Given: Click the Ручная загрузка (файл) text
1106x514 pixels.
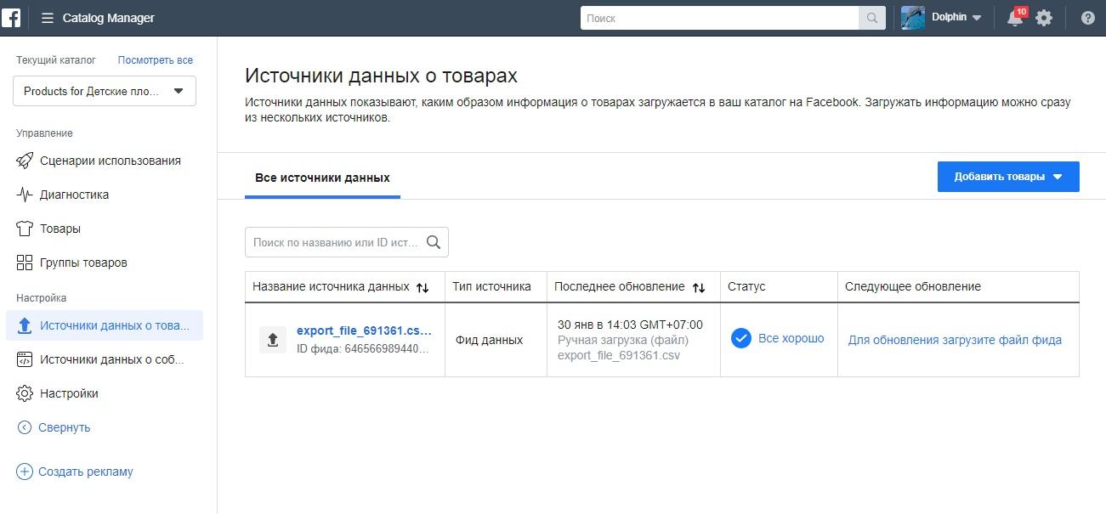Looking at the screenshot, I should [x=623, y=340].
